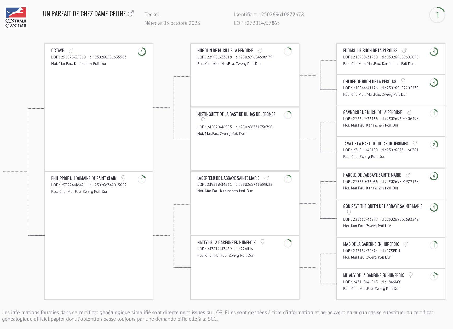Select the Harold de l'Abbaye Sainte Marie name

coord(372,175)
